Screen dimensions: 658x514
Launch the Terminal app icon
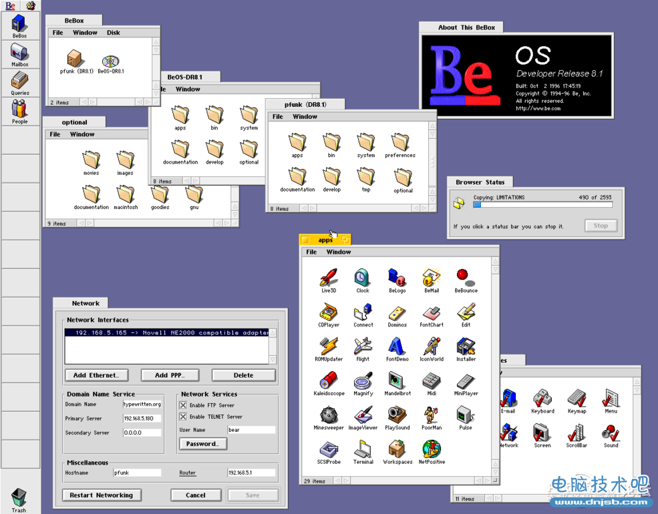[363, 449]
